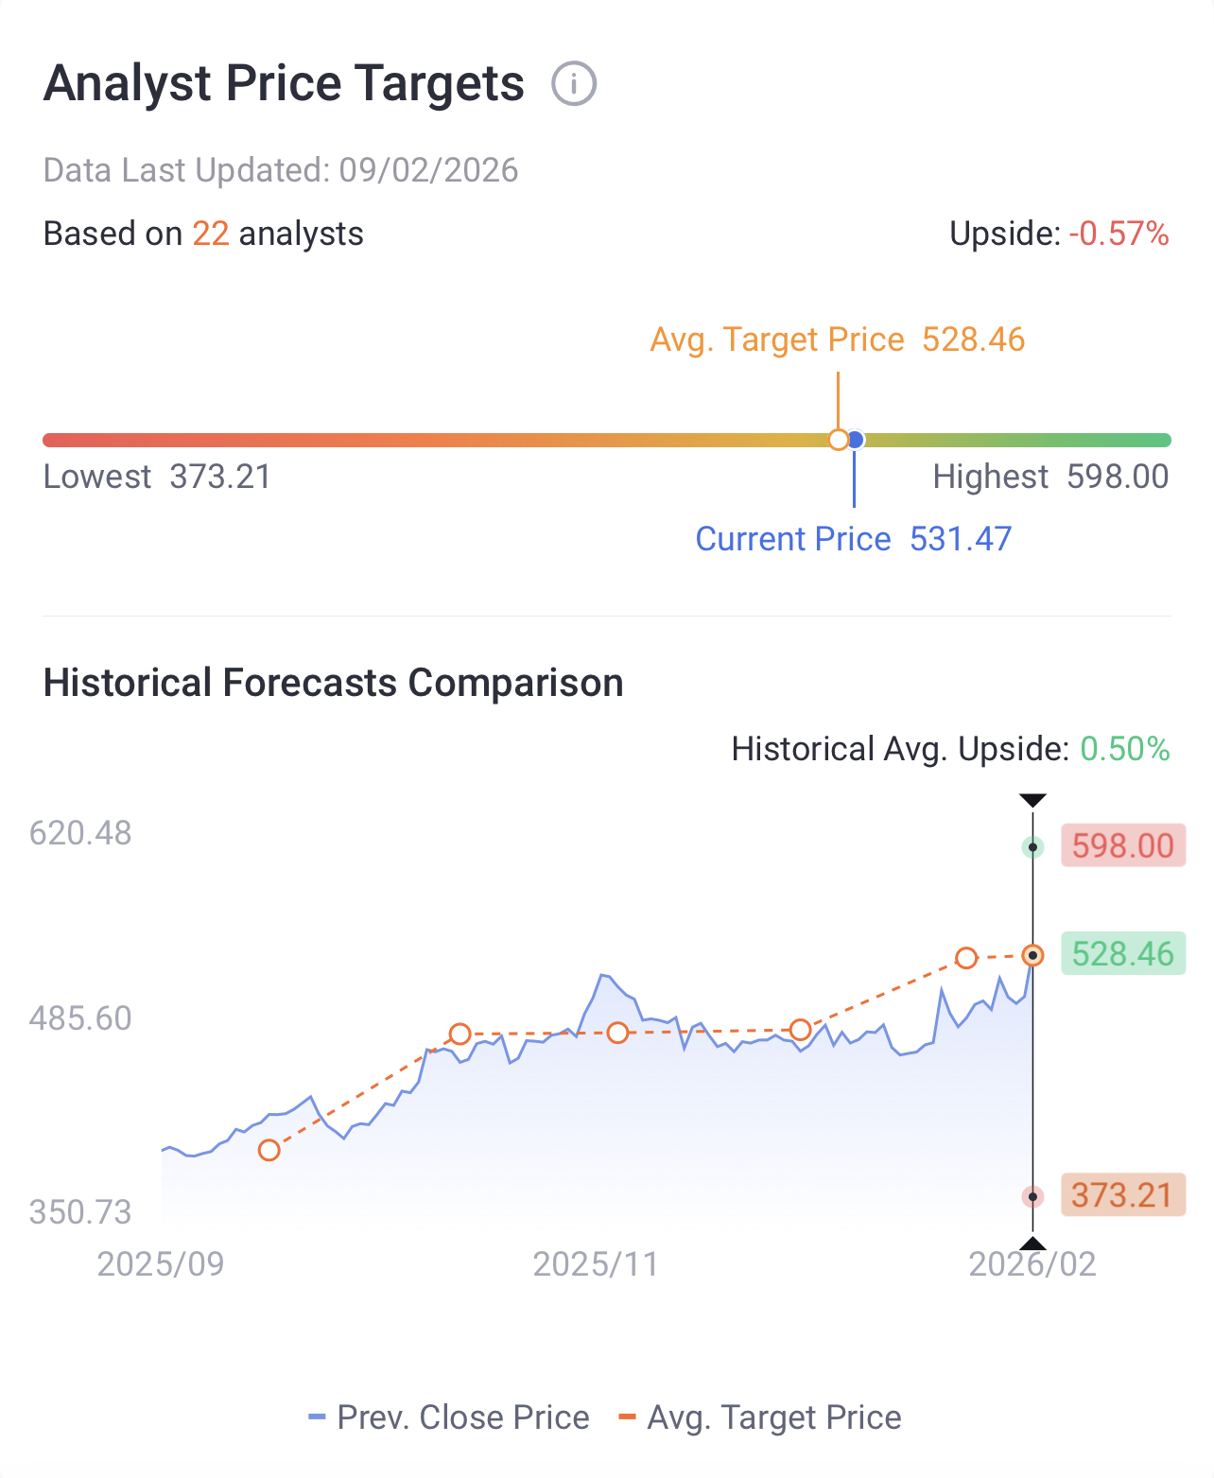1214x1478 pixels.
Task: Click the info icon beside Analyst Price Targets
Action: click(574, 84)
